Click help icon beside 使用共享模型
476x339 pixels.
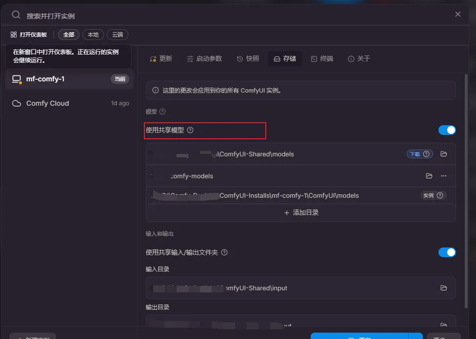click(190, 130)
